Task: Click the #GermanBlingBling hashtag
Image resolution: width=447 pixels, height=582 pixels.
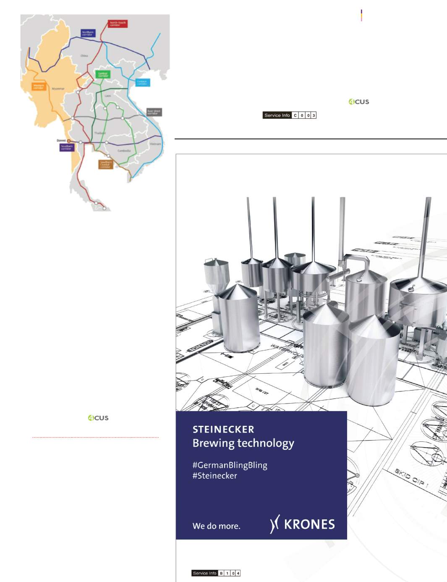Action: coord(230,465)
